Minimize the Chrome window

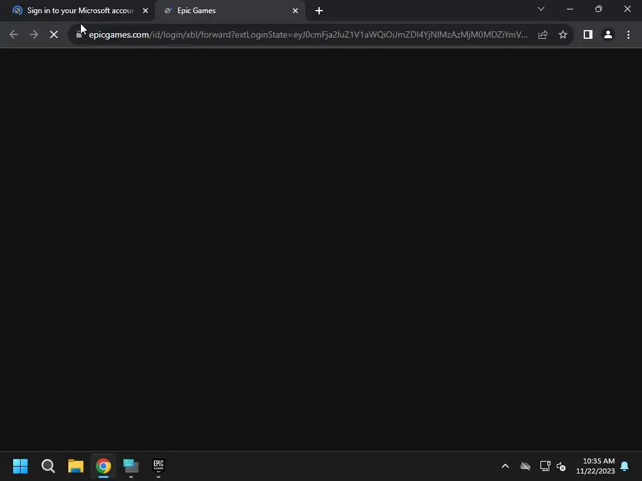(x=570, y=9)
